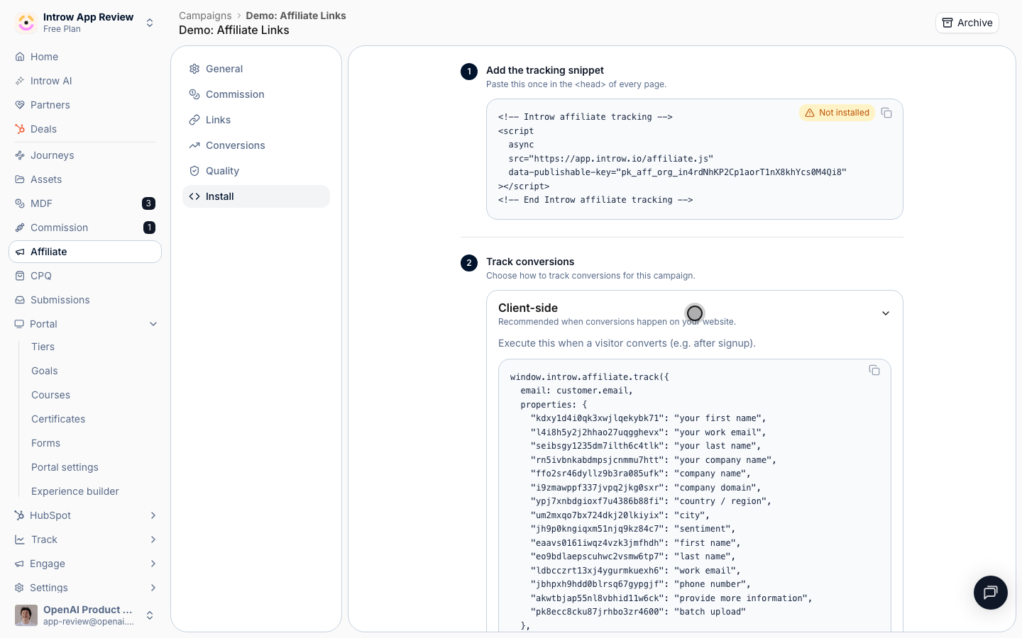Click the Engage megaphone icon

pos(19,564)
